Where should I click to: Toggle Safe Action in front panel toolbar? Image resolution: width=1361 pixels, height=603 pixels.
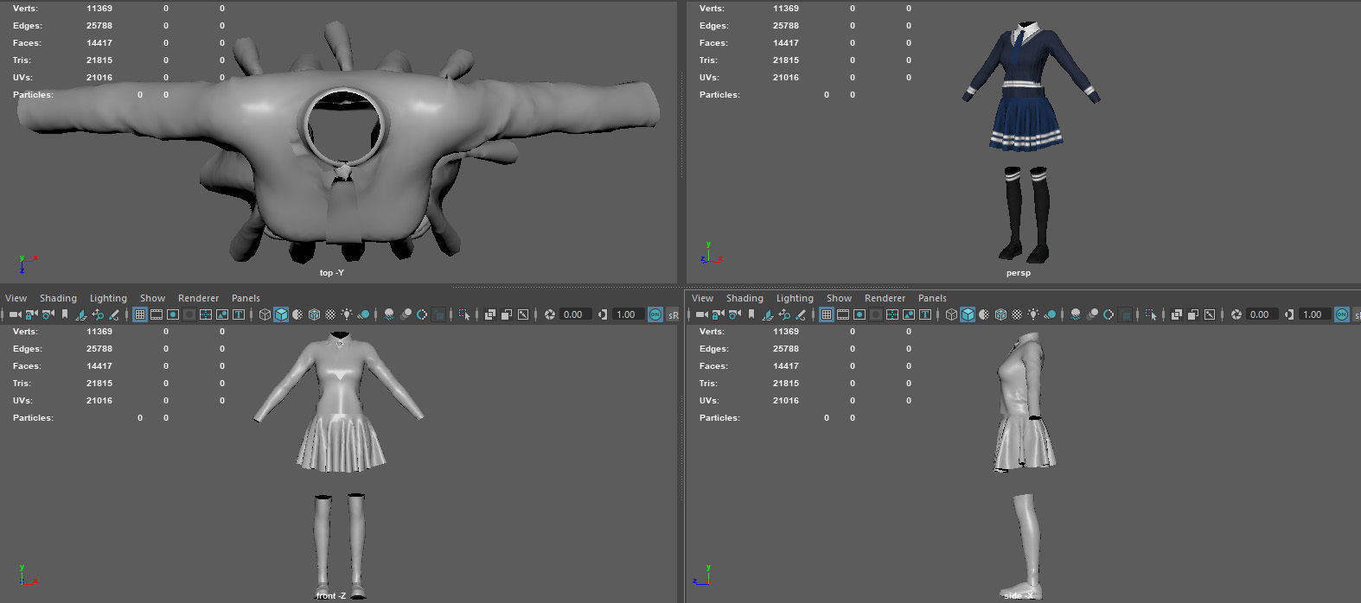(x=222, y=314)
